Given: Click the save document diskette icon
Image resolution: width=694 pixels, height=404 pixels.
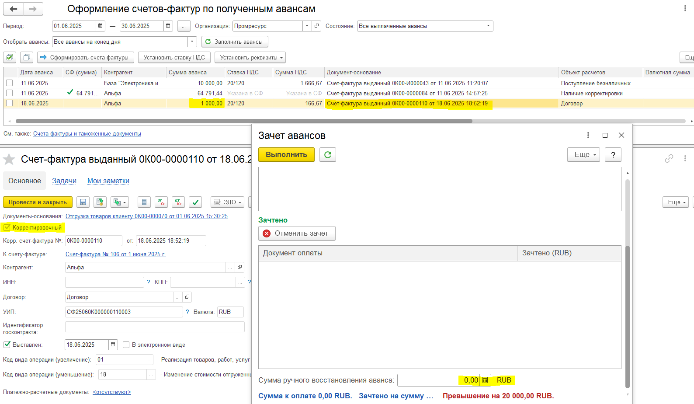Looking at the screenshot, I should 83,202.
